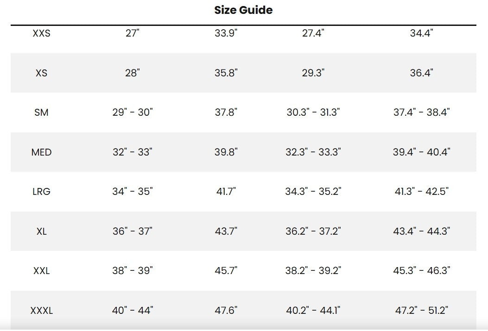Select the SM size label
Screen dimensions: 488x331
(41, 112)
